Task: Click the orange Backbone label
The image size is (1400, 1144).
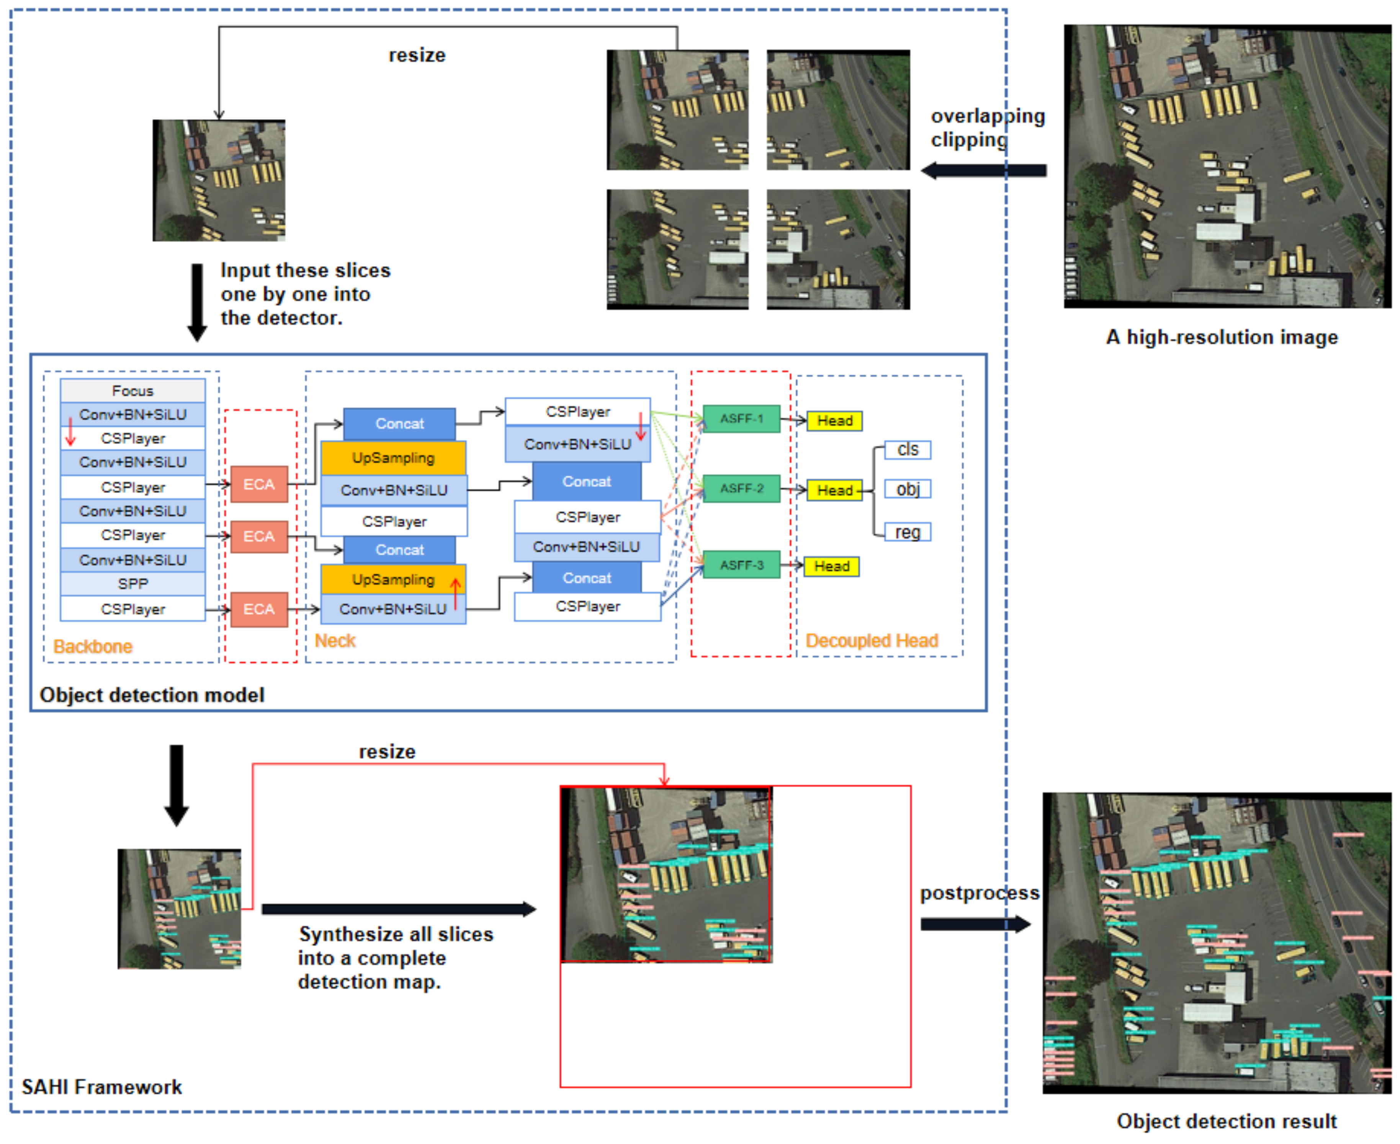Action: click(x=92, y=646)
